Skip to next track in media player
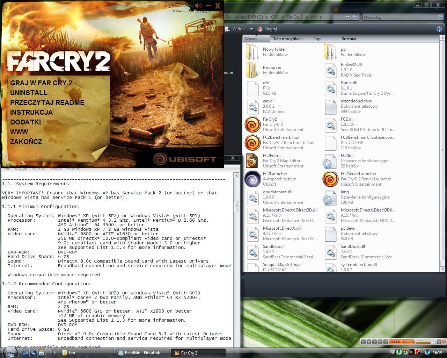The image size is (447, 358). coord(386,342)
